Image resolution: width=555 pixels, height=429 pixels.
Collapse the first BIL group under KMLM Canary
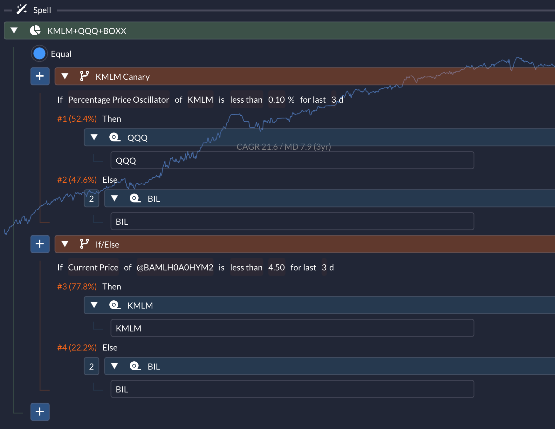[114, 198]
